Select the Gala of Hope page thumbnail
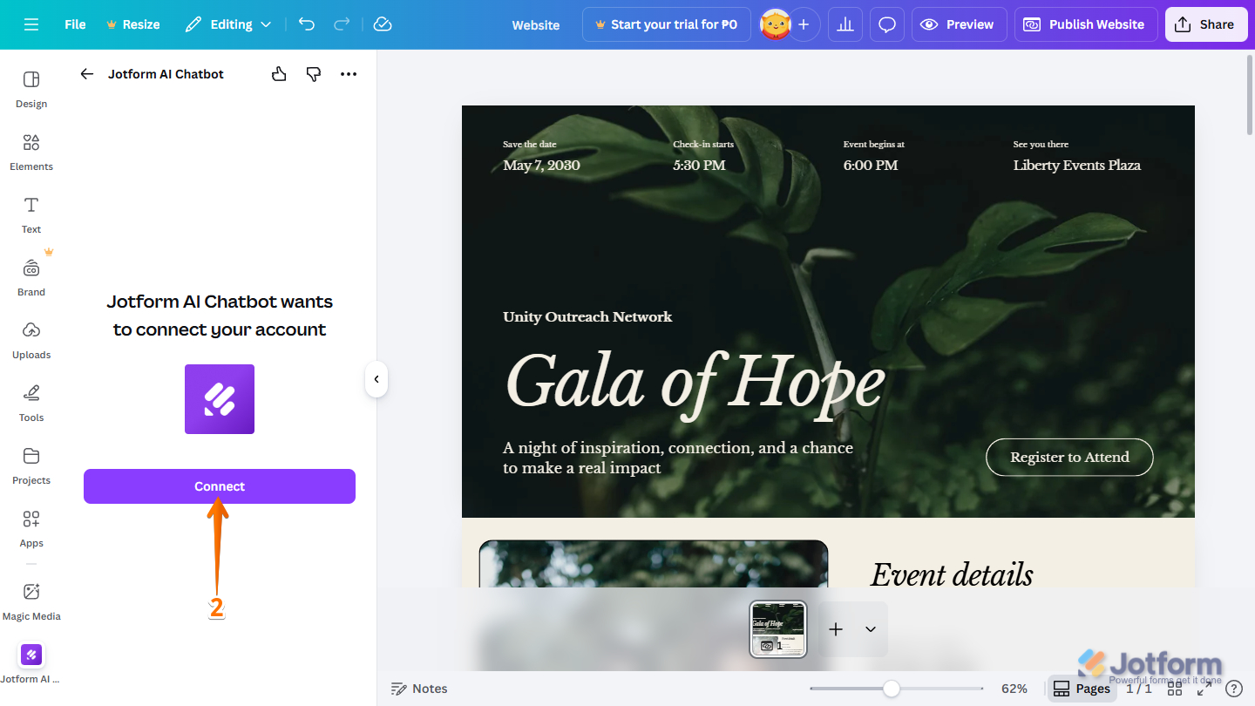The height and width of the screenshot is (706, 1255). coord(777,628)
